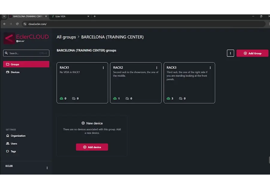Click RACK2 offline devices cloud icon

[x=127, y=98]
